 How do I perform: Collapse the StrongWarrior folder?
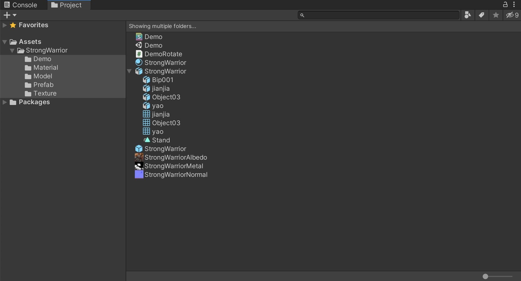pyautogui.click(x=12, y=51)
